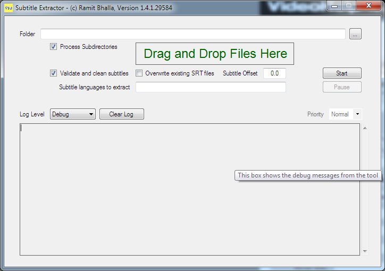Click the Priority label
The width and height of the screenshot is (385, 271).
click(315, 114)
